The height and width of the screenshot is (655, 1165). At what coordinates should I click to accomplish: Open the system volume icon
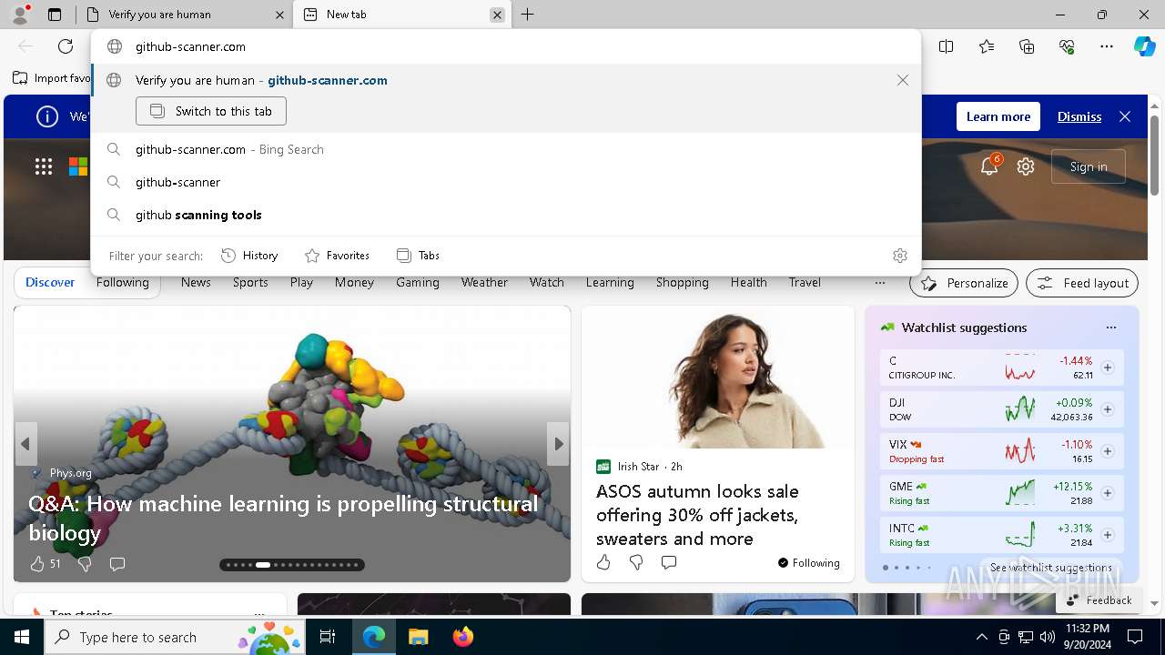coord(1048,637)
